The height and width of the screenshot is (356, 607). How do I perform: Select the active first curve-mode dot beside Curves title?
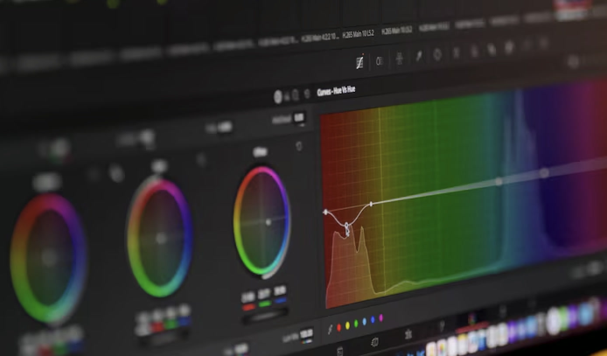tap(278, 97)
